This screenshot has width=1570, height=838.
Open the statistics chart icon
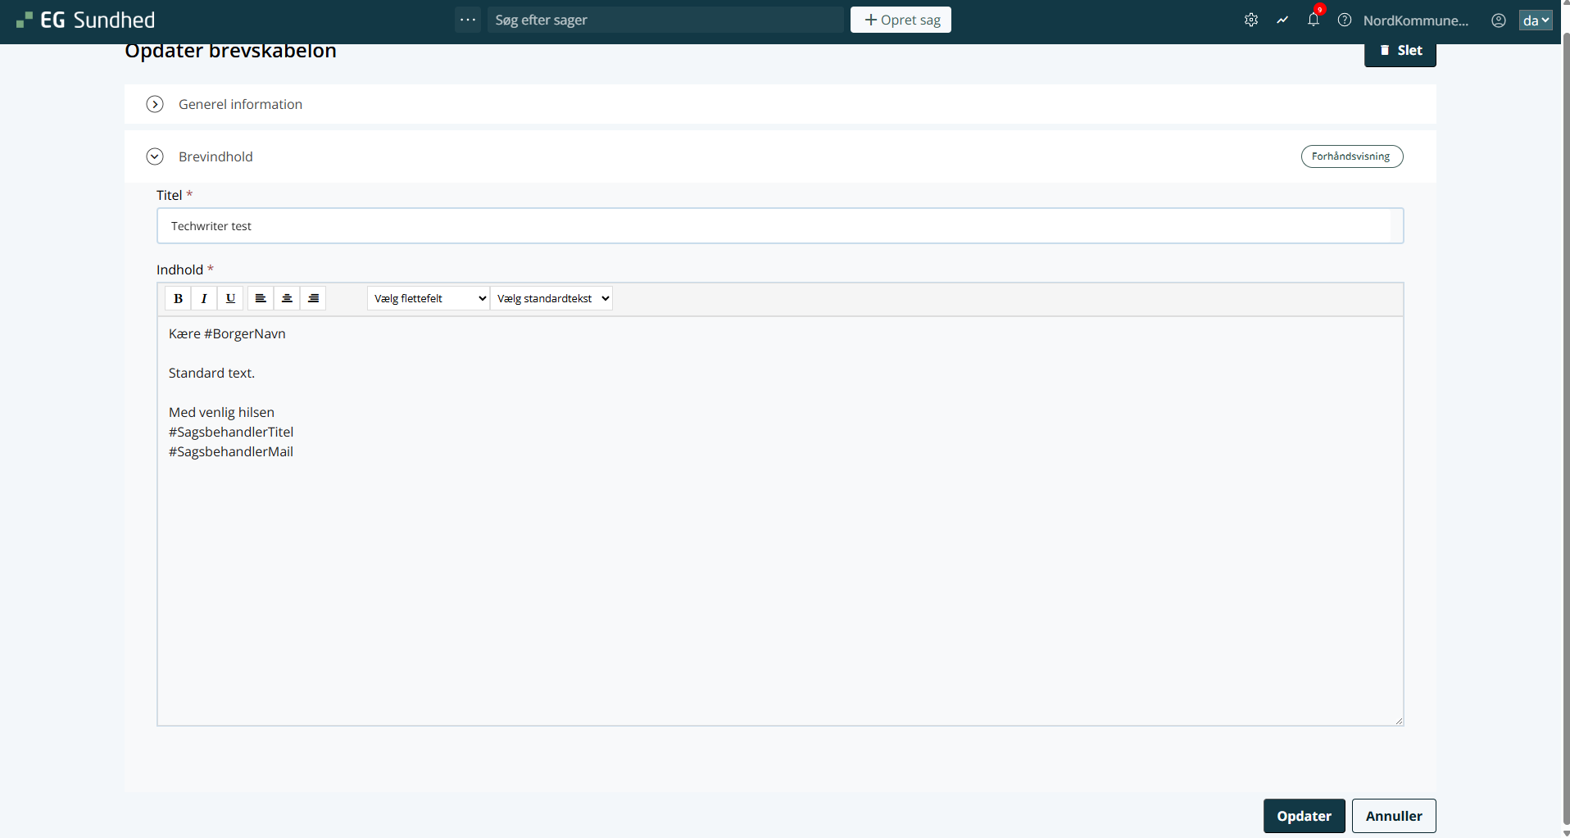tap(1282, 20)
